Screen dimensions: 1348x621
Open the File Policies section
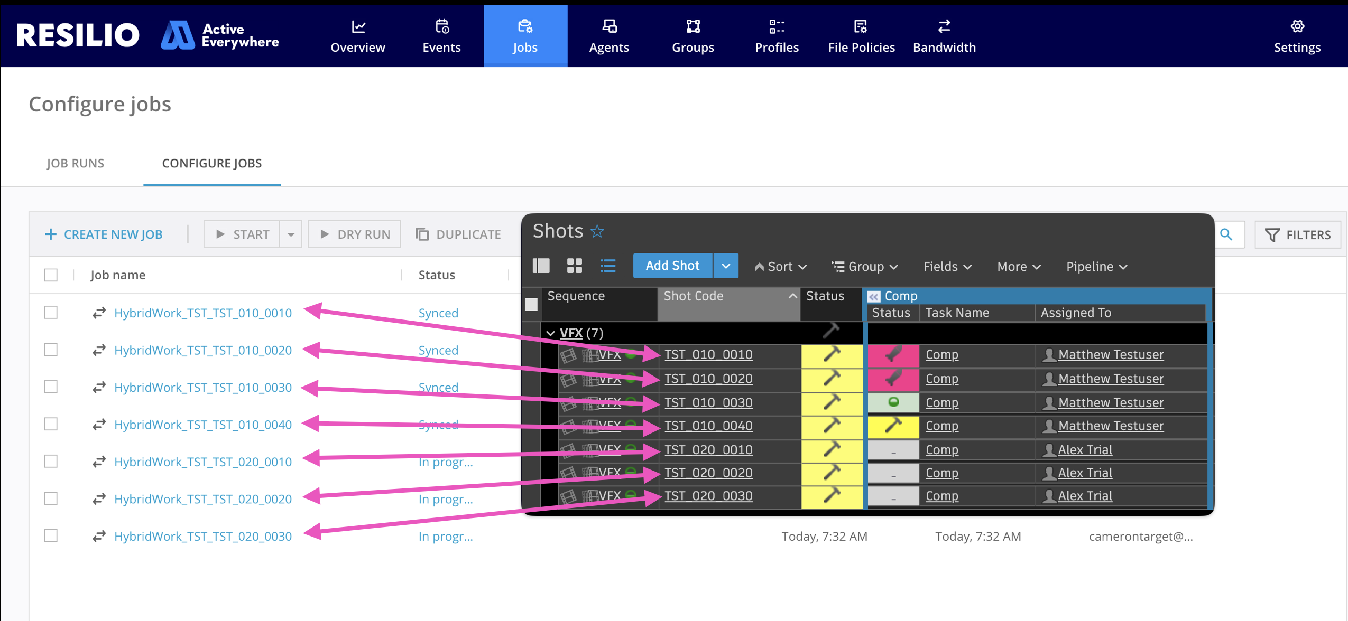coord(861,36)
